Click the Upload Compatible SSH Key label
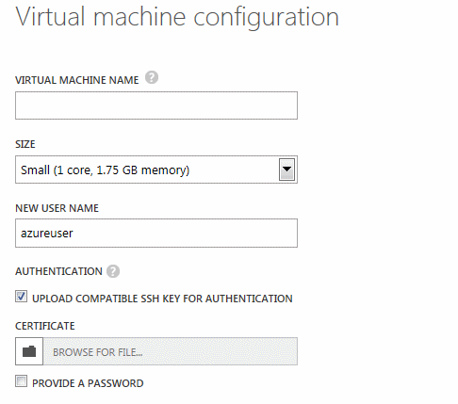The width and height of the screenshot is (458, 404). point(162,299)
